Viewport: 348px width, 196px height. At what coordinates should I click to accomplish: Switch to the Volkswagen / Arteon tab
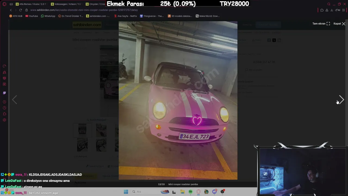click(x=66, y=4)
